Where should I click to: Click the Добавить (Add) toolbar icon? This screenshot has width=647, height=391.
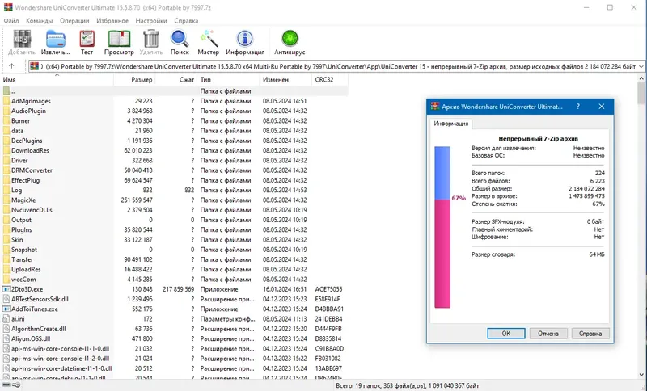click(22, 43)
